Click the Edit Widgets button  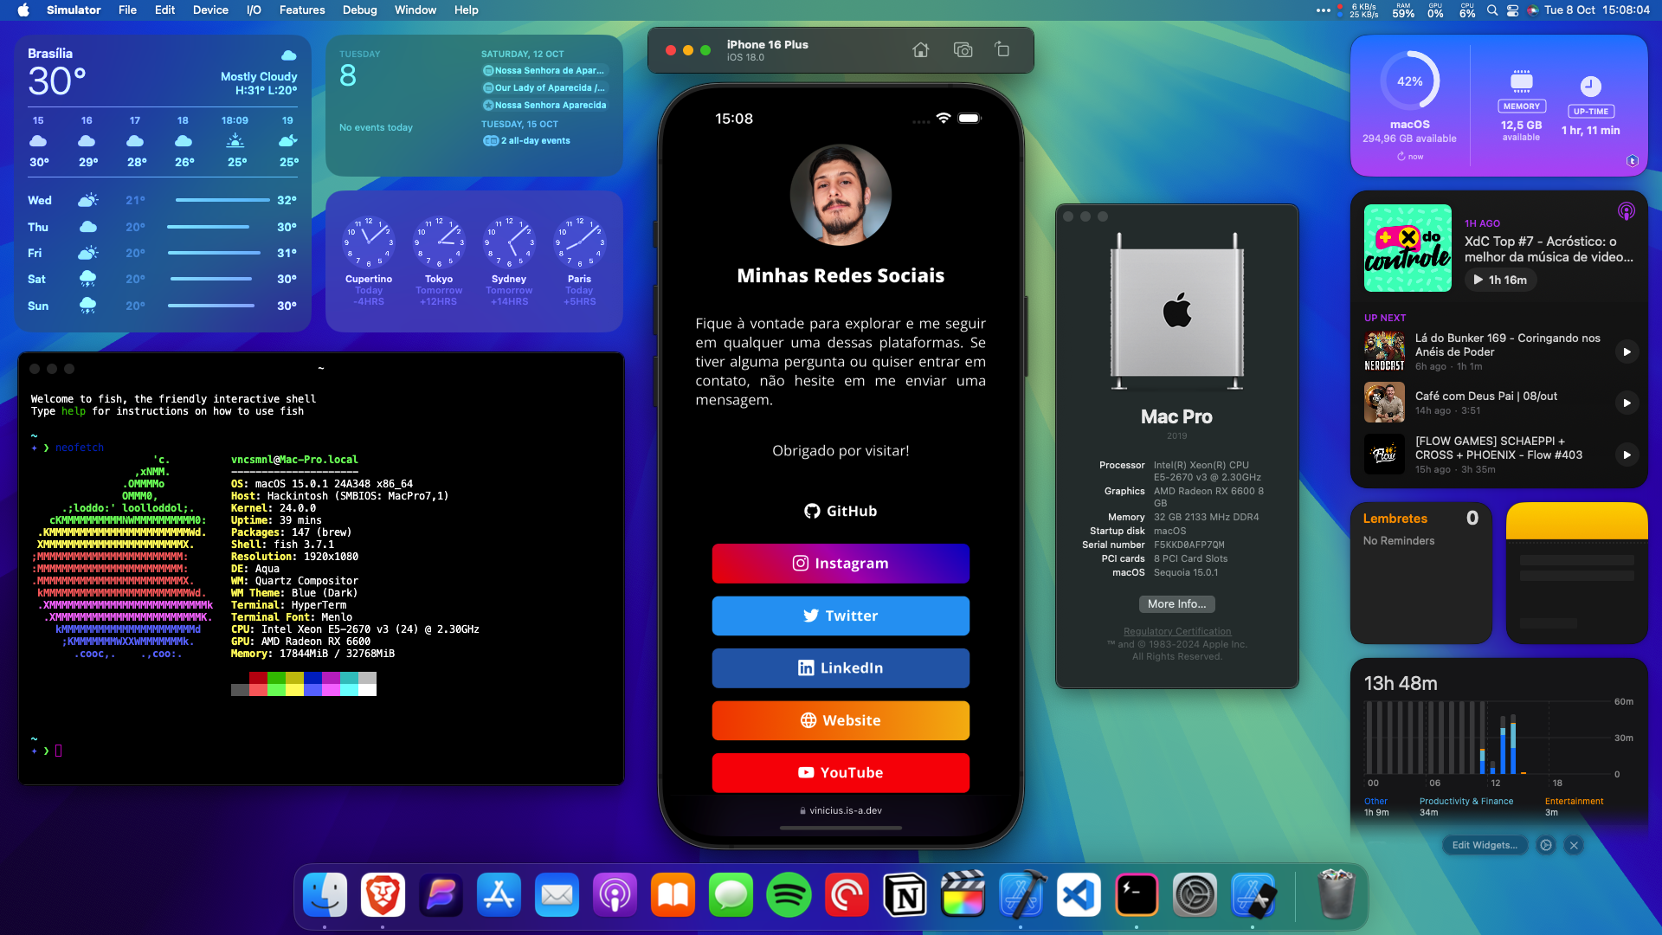click(1485, 845)
